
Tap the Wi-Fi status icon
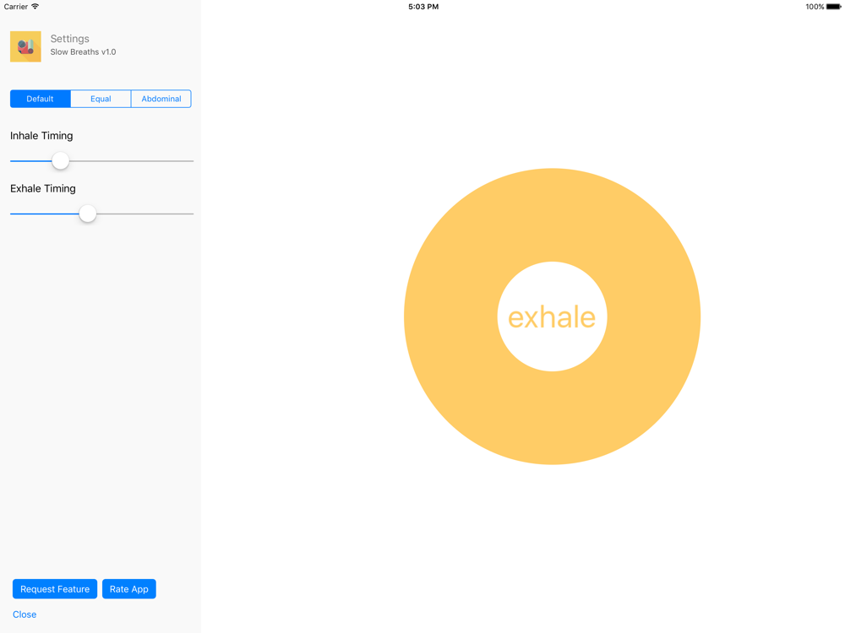point(35,7)
